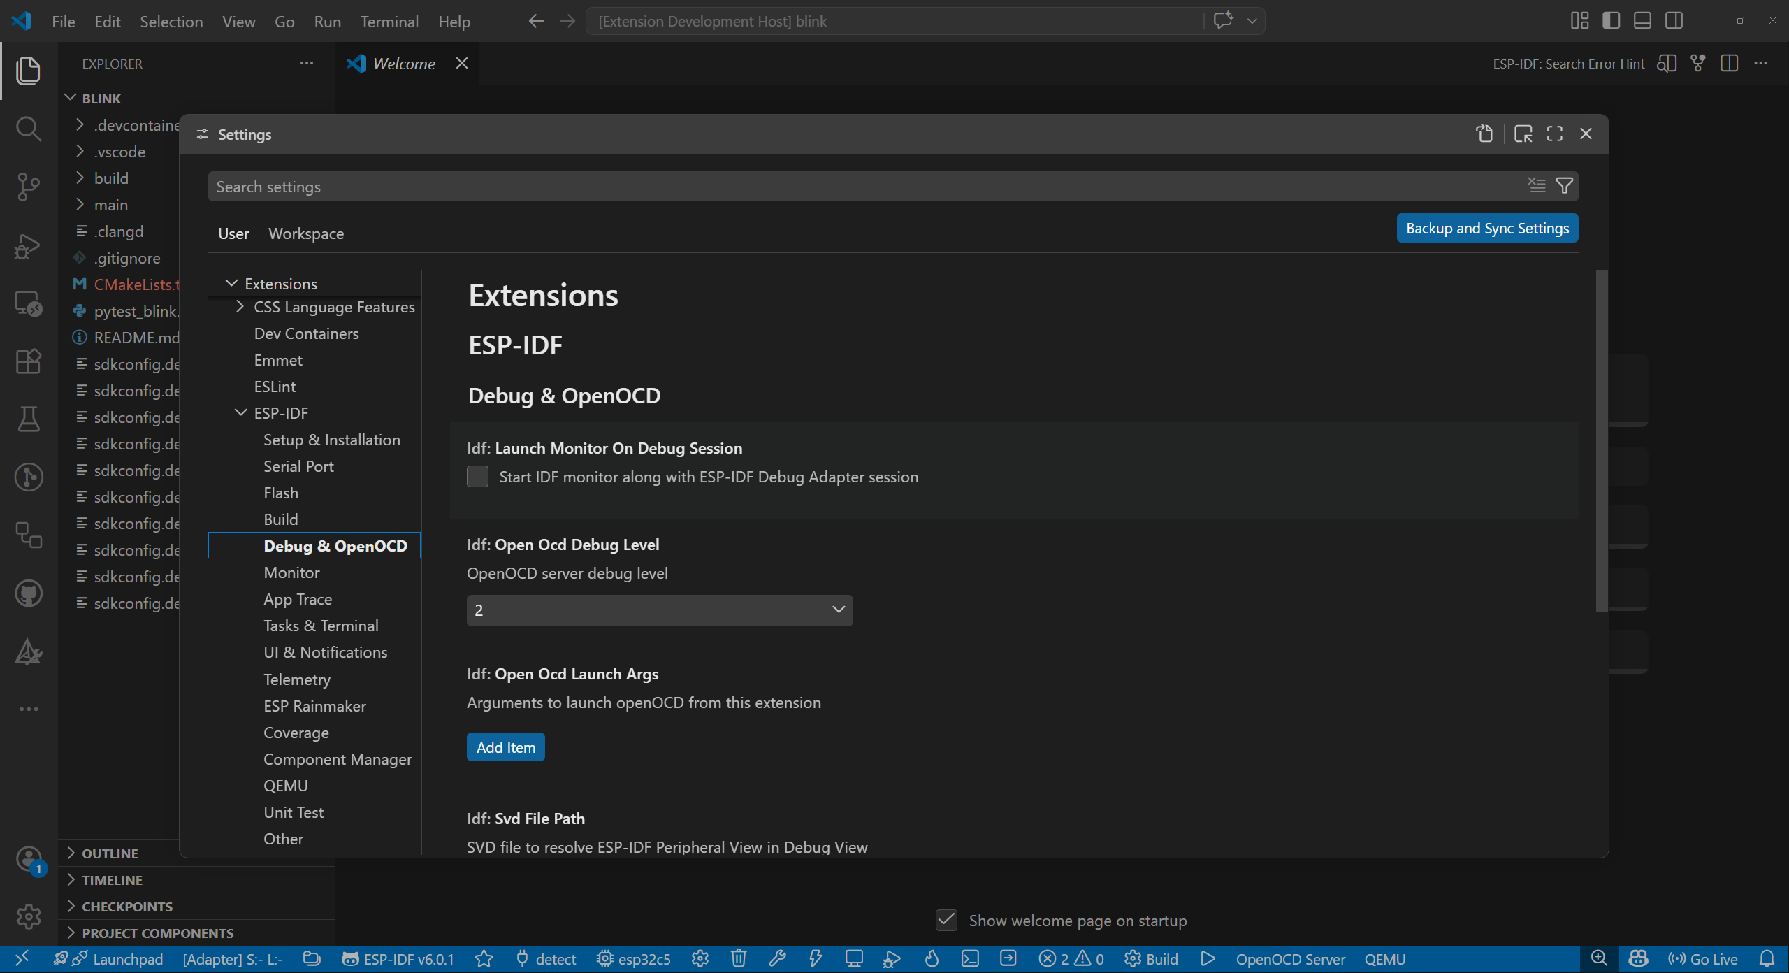Click the notifications bell in status bar
This screenshot has width=1789, height=973.
(x=1767, y=959)
